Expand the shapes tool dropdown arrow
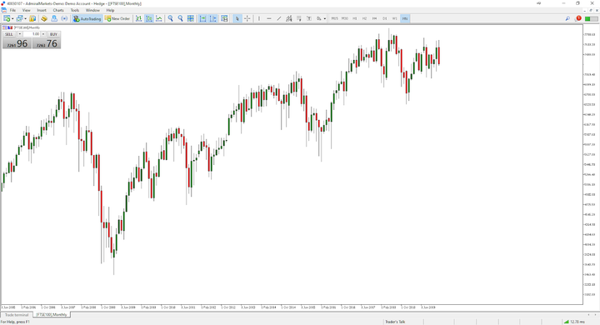 pos(325,18)
